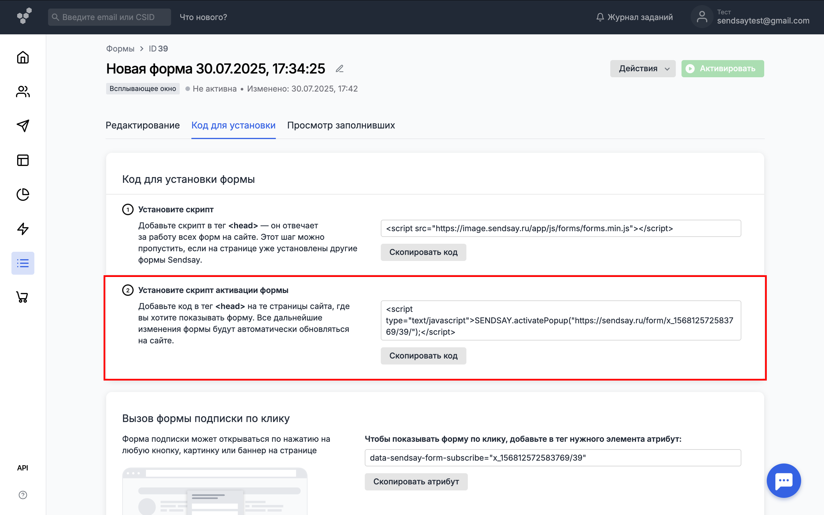Click the help question mark icon
This screenshot has height=515, width=824.
(x=23, y=495)
